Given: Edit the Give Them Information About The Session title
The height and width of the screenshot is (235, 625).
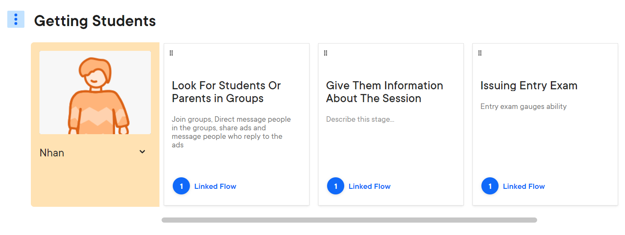Looking at the screenshot, I should coord(385,92).
